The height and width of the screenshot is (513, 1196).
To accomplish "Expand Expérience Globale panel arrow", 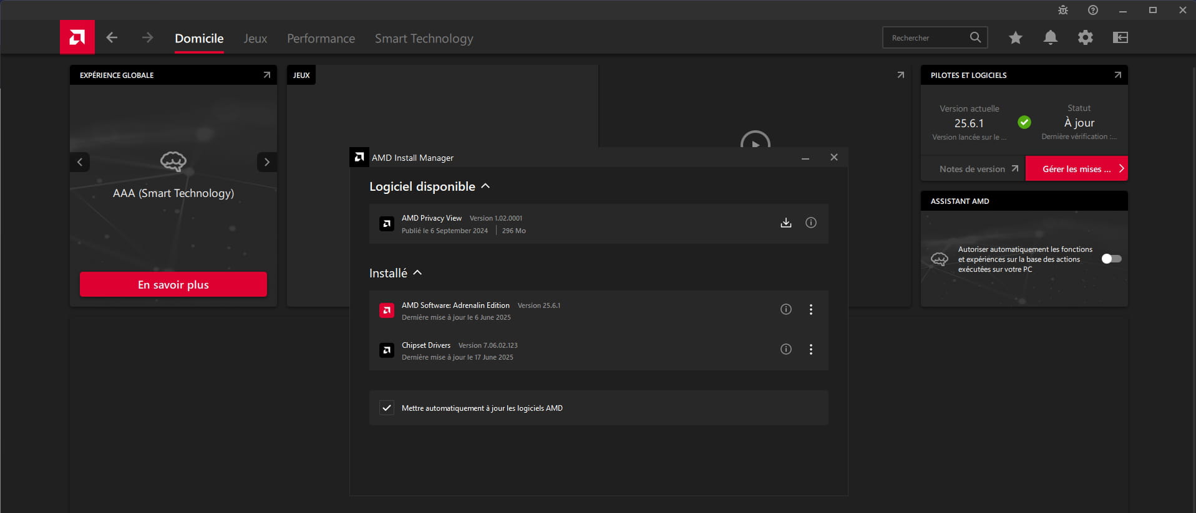I will pos(267,75).
